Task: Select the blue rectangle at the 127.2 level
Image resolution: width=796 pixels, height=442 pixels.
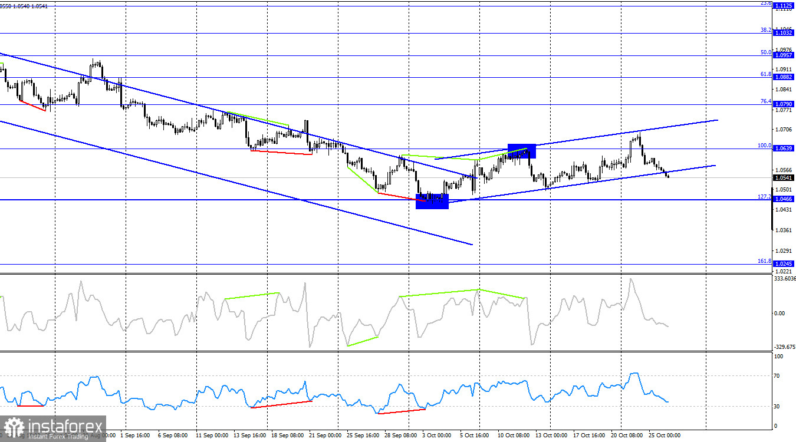Action: click(432, 201)
